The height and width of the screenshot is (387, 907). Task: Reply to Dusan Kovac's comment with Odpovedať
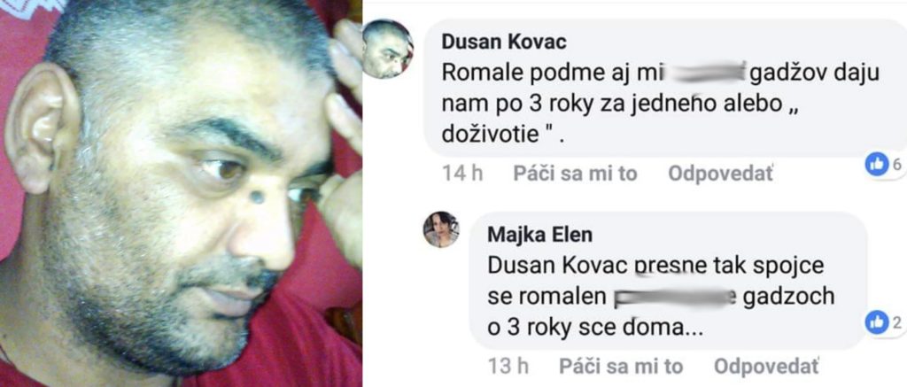(x=720, y=174)
